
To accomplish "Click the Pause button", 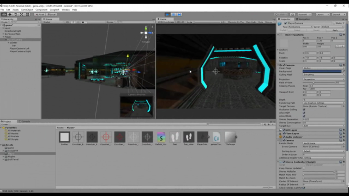I will coord(173,15).
